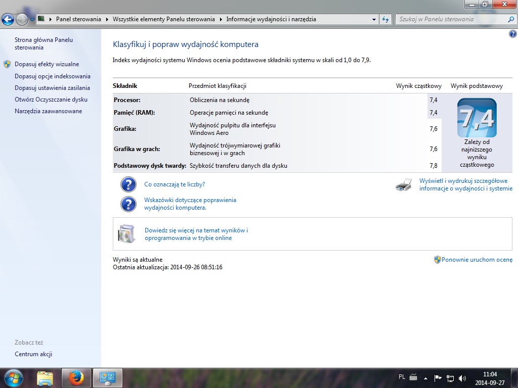Launch Firefox from the taskbar
Image resolution: width=518 pixels, height=388 pixels.
76,378
